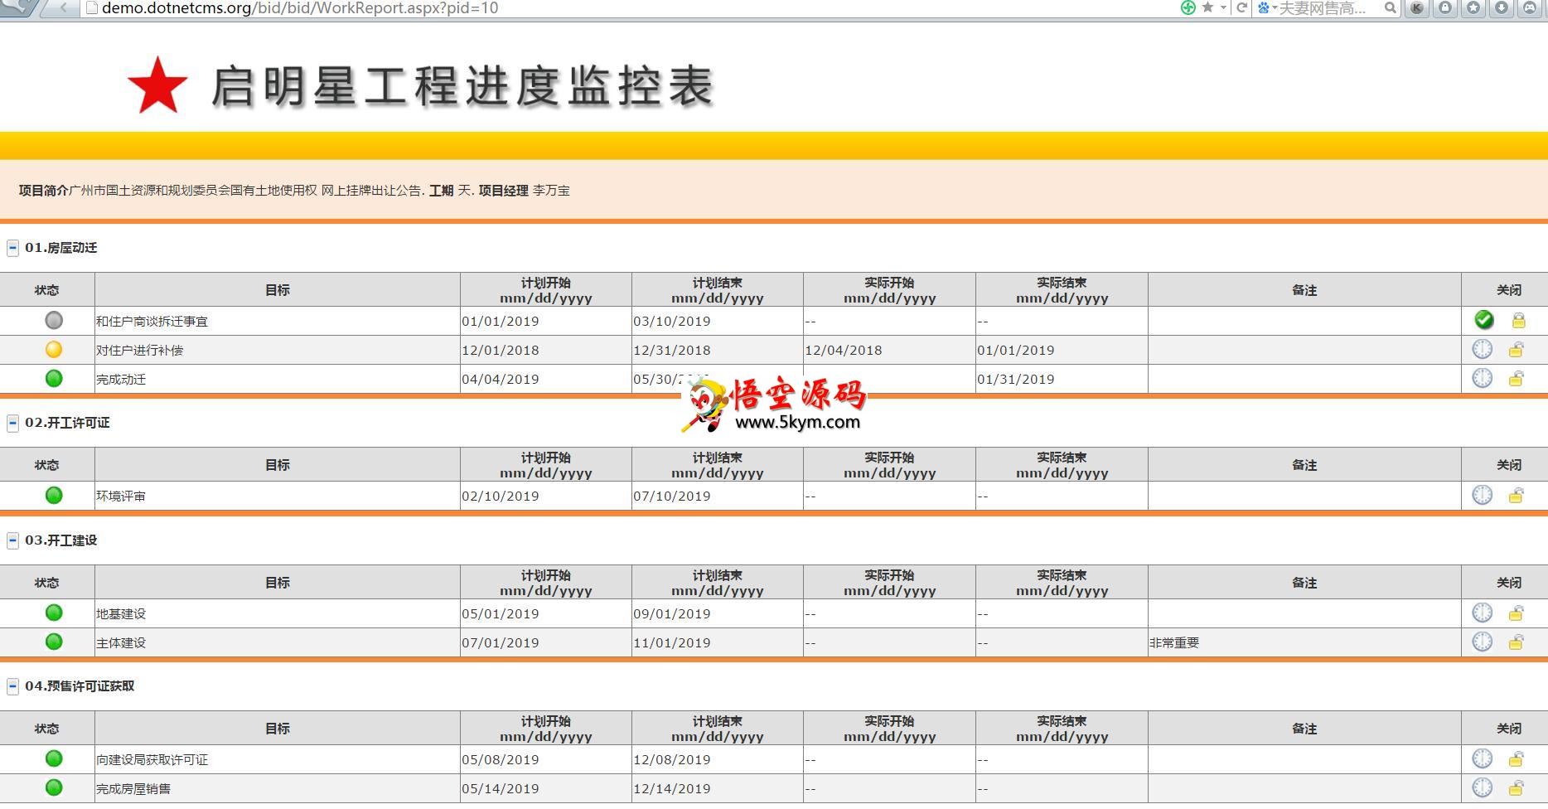Collapse section 03.开工建设
Image resolution: width=1548 pixels, height=809 pixels.
[x=12, y=540]
